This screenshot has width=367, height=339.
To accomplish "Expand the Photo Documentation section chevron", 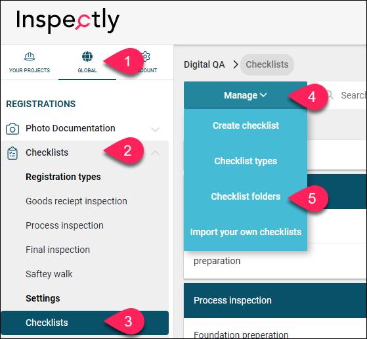I will pyautogui.click(x=155, y=129).
